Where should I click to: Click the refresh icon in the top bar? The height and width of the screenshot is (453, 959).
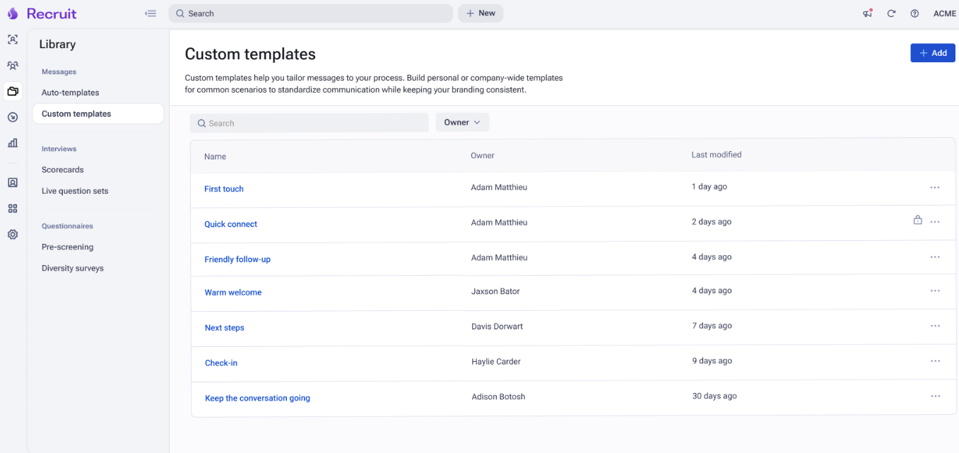coord(891,13)
